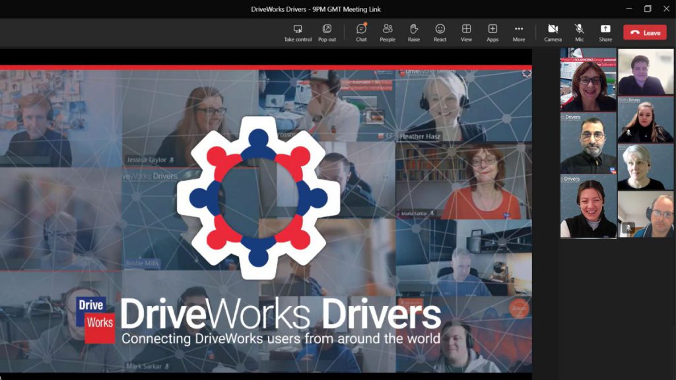Screen dimensions: 676x380
Task: Select the tile of the man wearing a headset
Action: (x=646, y=214)
